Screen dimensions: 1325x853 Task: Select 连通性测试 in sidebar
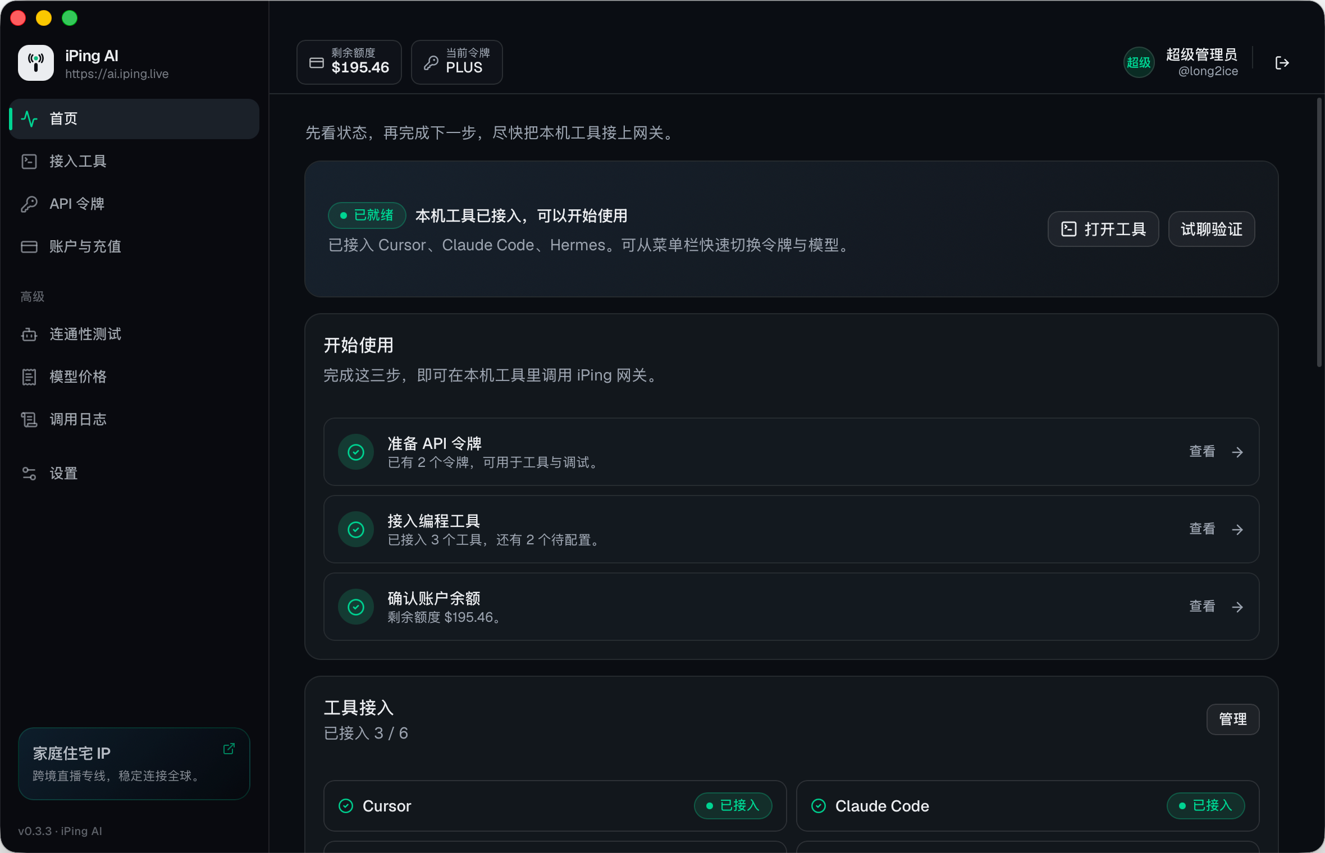pos(135,334)
